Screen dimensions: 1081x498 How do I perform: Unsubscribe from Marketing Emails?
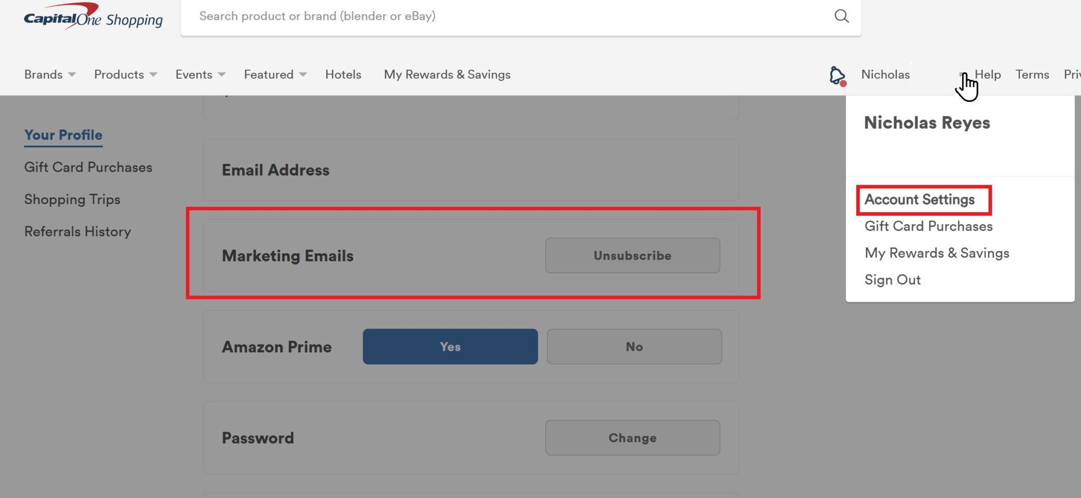[632, 256]
